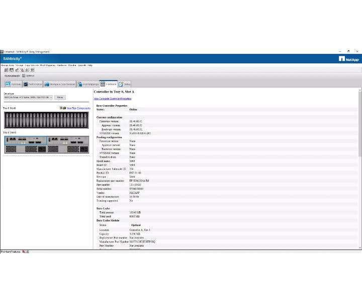Open the Host Mappings tab
The height and width of the screenshot is (302, 362).
pyautogui.click(x=88, y=85)
